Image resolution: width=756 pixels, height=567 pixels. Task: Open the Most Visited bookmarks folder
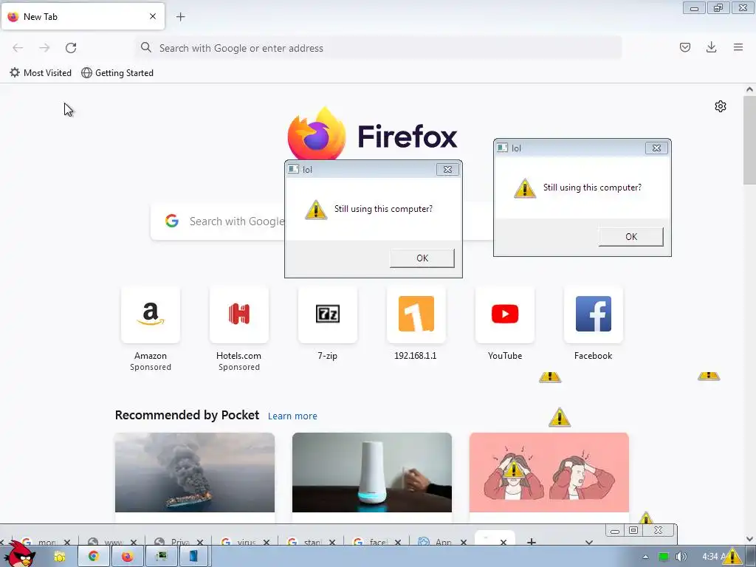41,73
